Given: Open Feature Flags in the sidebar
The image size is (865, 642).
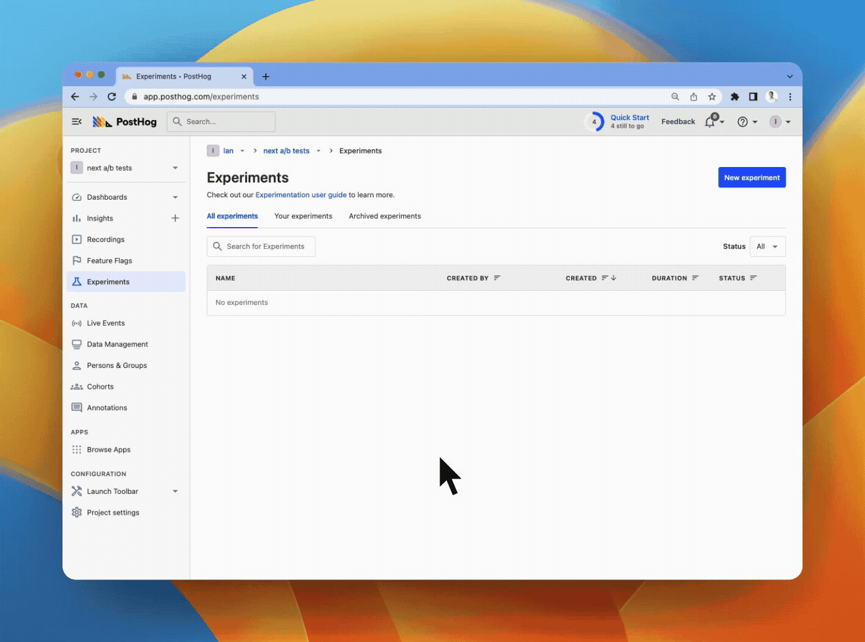Looking at the screenshot, I should (x=109, y=261).
